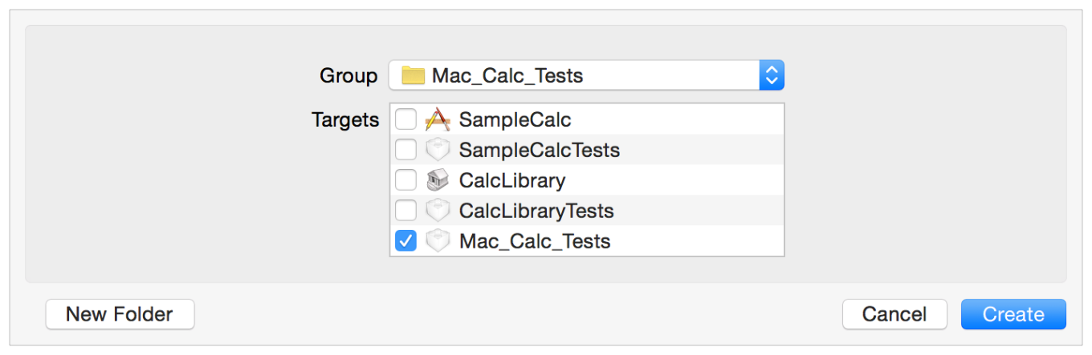This screenshot has width=1092, height=355.
Task: Uncheck the Mac_Calc_Tests target checkbox
Action: pyautogui.click(x=406, y=240)
